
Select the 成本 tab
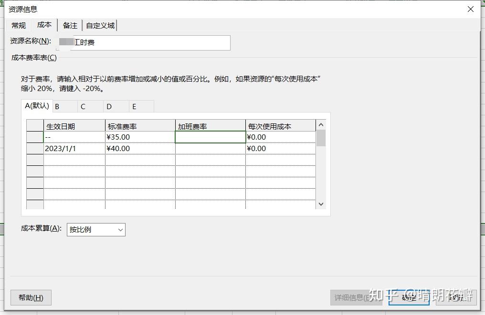point(44,25)
